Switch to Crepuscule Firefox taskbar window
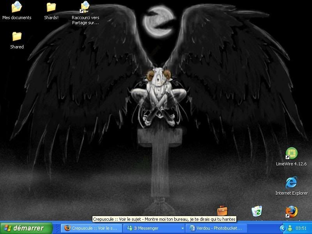The width and height of the screenshot is (312, 234). (92, 228)
